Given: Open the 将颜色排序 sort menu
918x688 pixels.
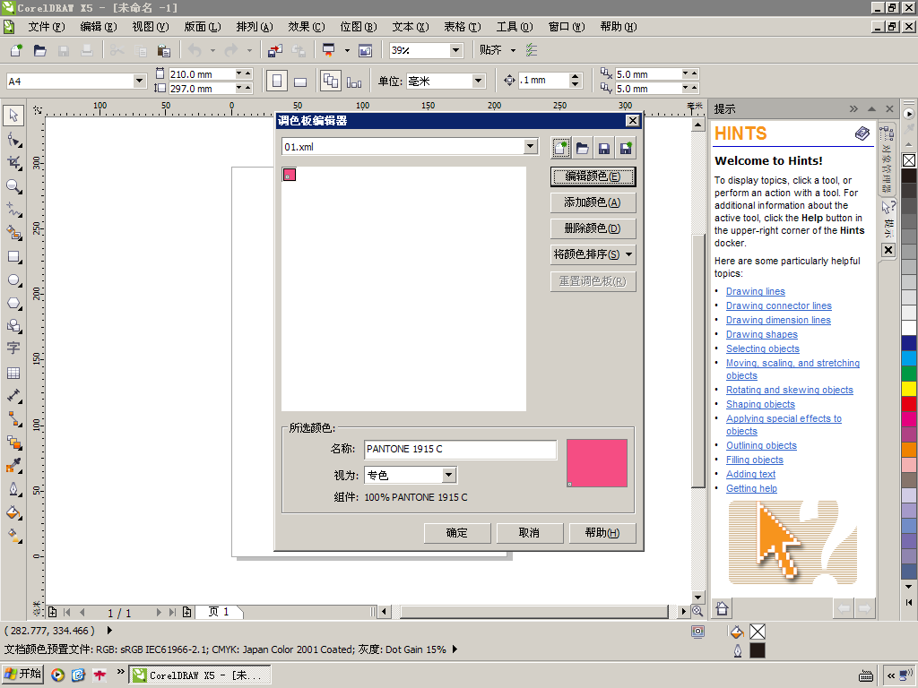Looking at the screenshot, I should point(593,255).
